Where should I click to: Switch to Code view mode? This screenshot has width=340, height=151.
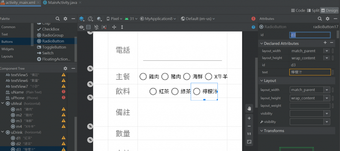[298, 10]
